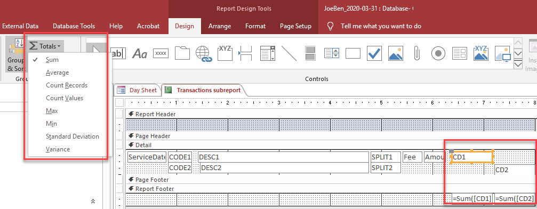Switch to the Day Sheet document tab
This screenshot has height=209, width=537.
(x=138, y=91)
